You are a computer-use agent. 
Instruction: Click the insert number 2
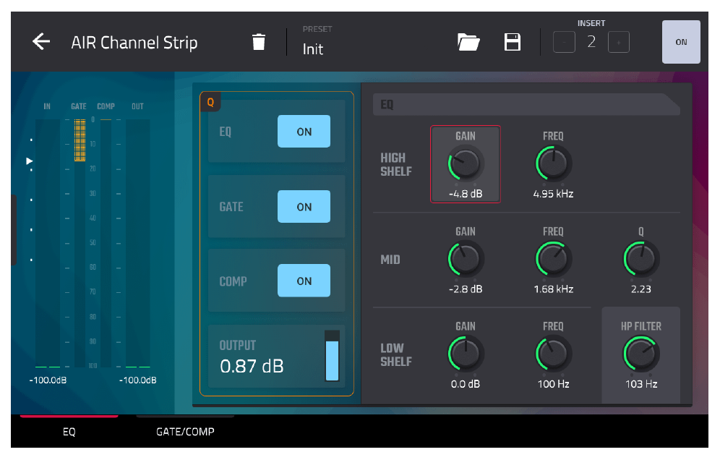tap(591, 42)
